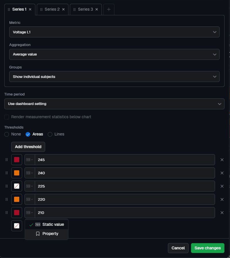Screen dimensions: 230x258
Task: Open the Metric dropdown showing Voltage L1
Action: coord(114,32)
